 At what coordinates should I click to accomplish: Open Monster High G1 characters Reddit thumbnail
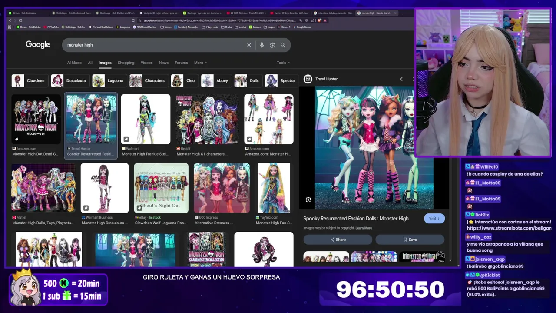[207, 119]
